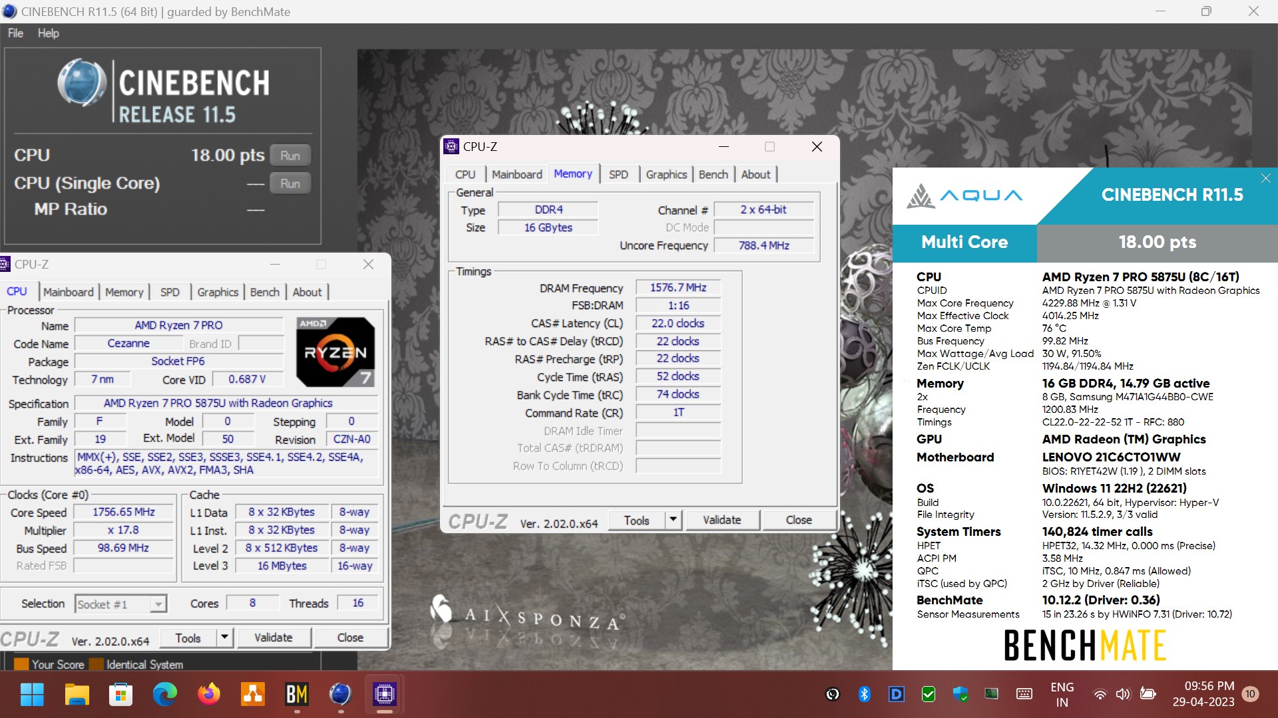Image resolution: width=1278 pixels, height=718 pixels.
Task: Open Graphics tab in left CPU-Z window
Action: [218, 292]
